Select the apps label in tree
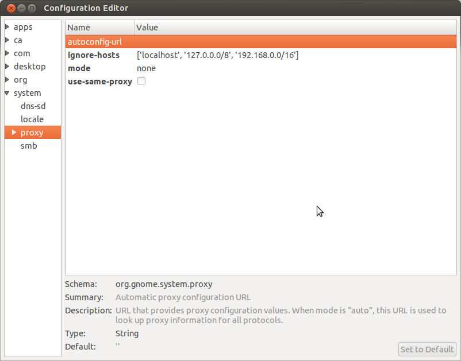The width and height of the screenshot is (461, 361). click(23, 28)
